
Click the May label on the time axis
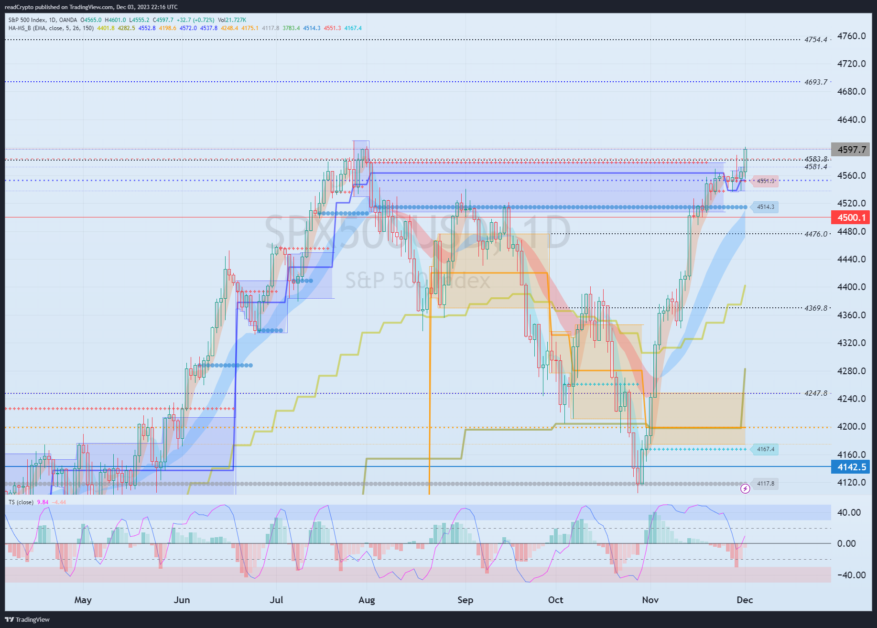coord(83,600)
